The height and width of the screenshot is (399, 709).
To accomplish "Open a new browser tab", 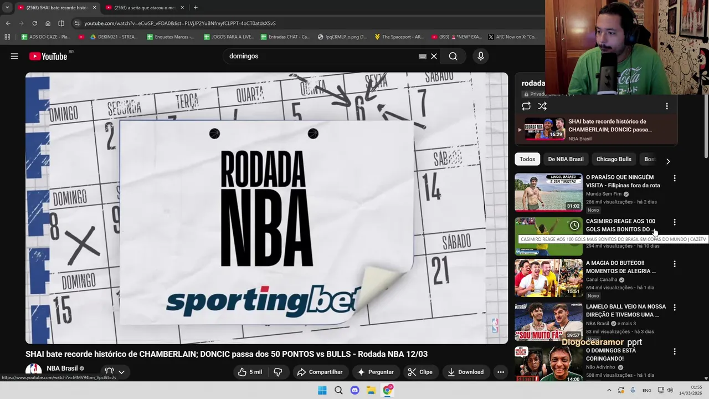I will click(x=196, y=7).
